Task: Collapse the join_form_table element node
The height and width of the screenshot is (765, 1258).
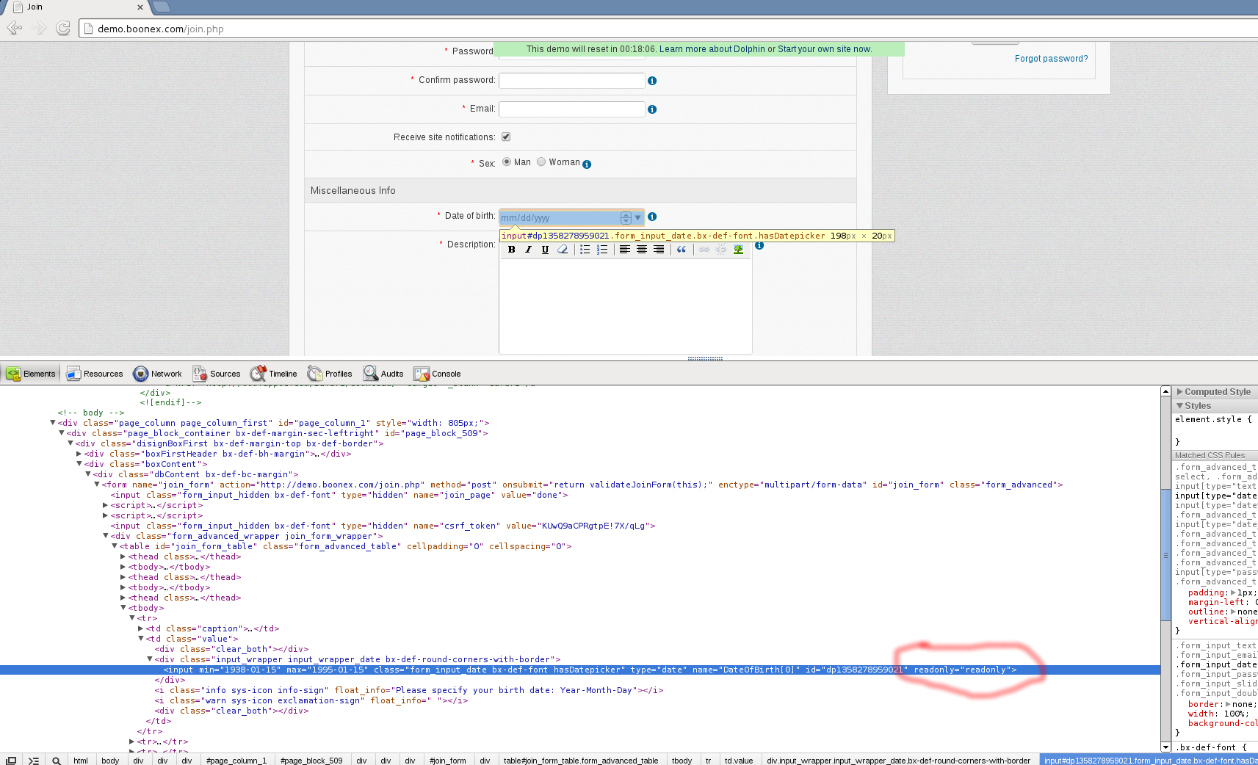Action: tap(115, 546)
